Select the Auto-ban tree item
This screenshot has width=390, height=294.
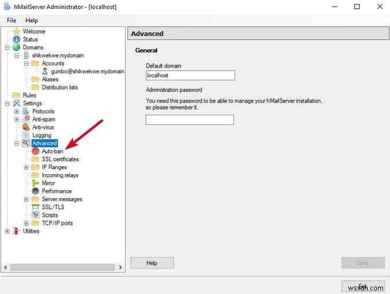point(53,151)
